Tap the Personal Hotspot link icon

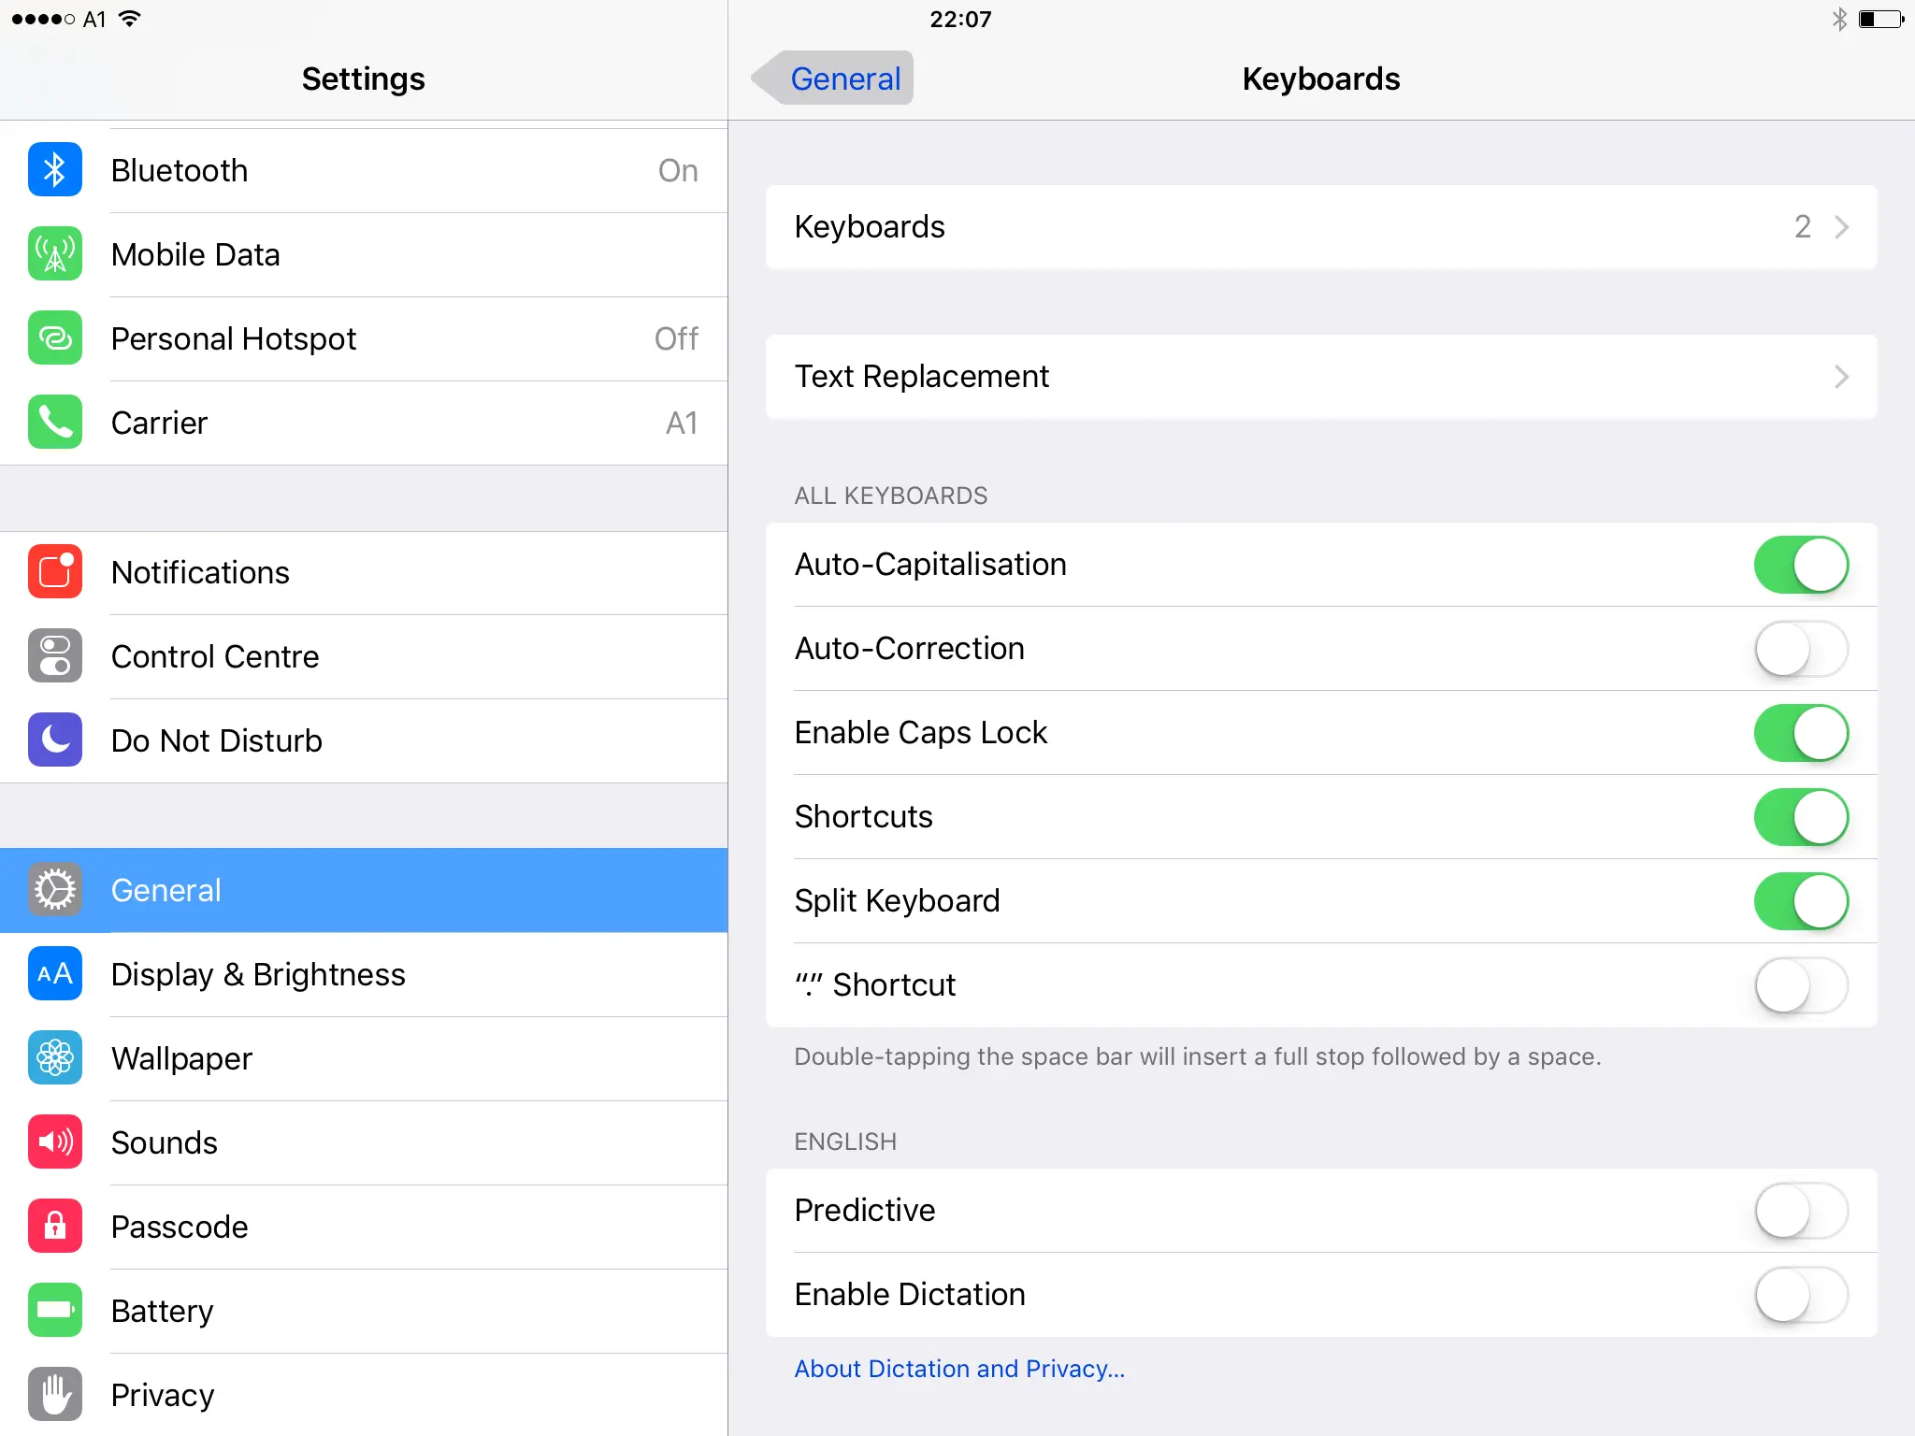[55, 338]
